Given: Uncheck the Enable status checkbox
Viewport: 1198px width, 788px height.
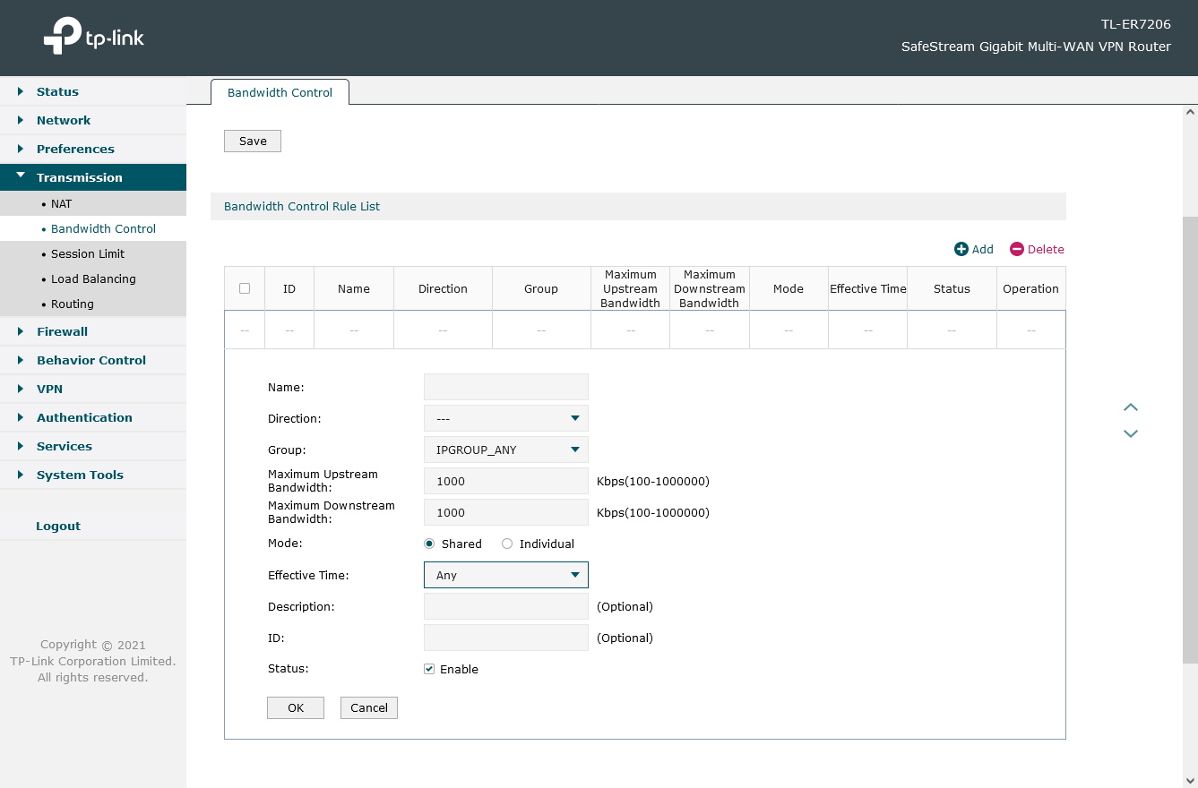Looking at the screenshot, I should click(429, 669).
